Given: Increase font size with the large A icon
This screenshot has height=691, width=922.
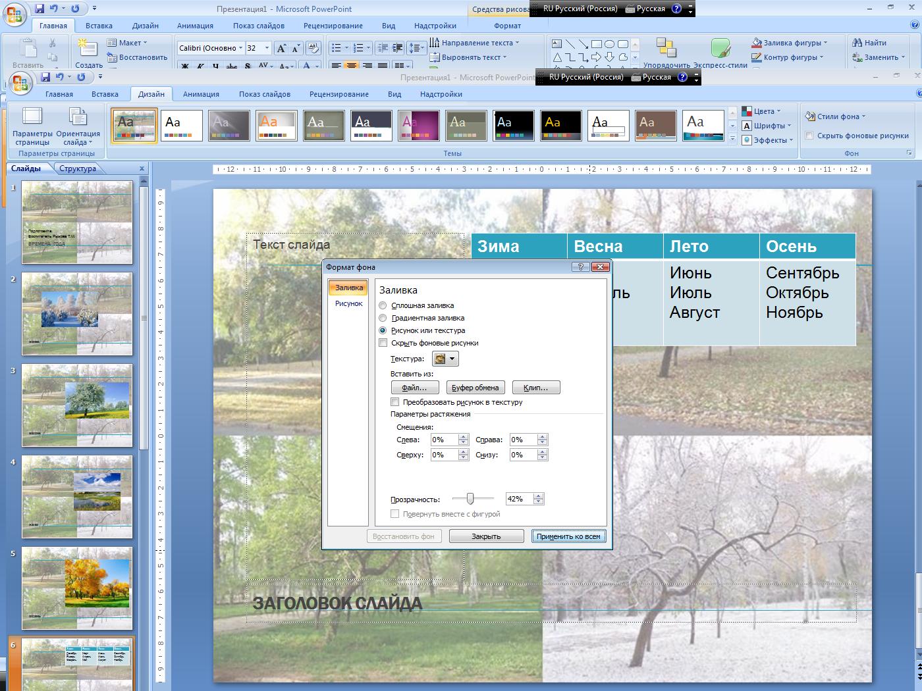Looking at the screenshot, I should point(281,48).
